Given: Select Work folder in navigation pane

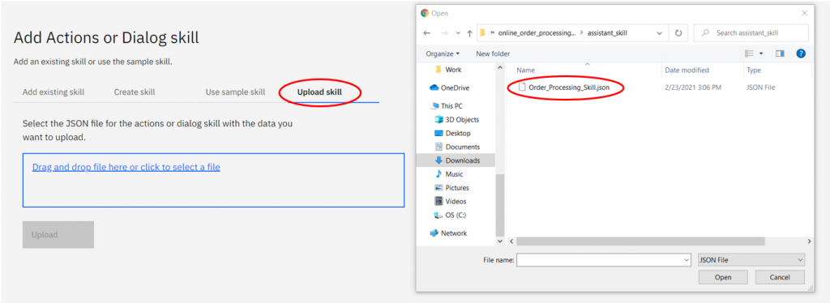Looking at the screenshot, I should [x=447, y=70].
